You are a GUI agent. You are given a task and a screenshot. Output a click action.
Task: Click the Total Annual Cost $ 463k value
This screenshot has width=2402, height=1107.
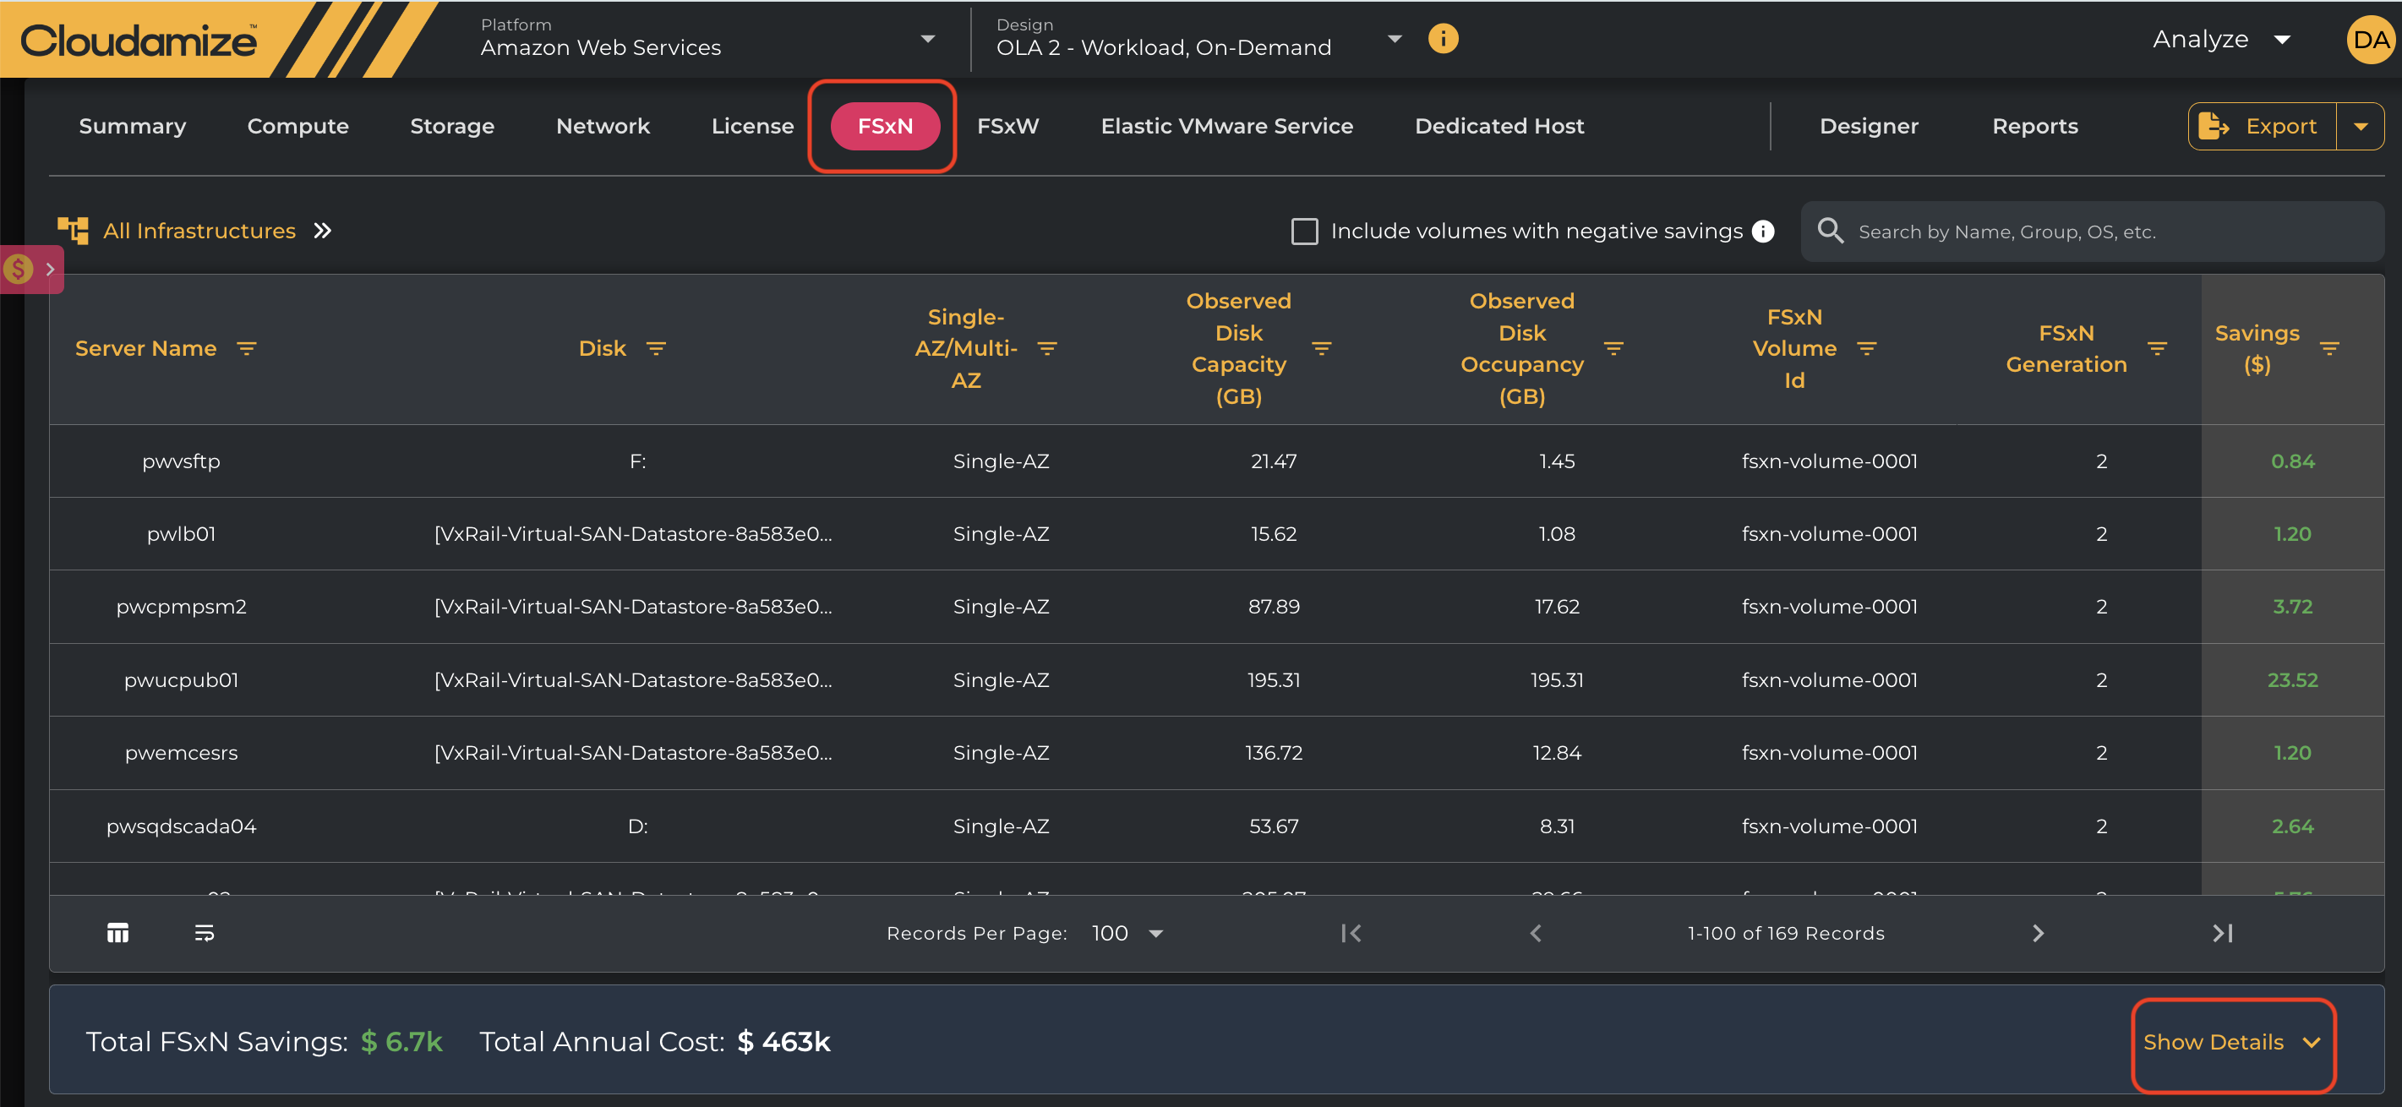[x=783, y=1042]
